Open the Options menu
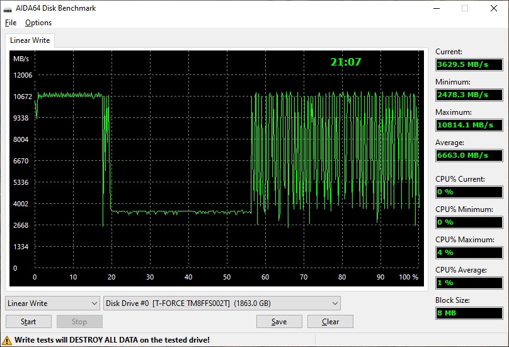This screenshot has height=347, width=509. (38, 23)
